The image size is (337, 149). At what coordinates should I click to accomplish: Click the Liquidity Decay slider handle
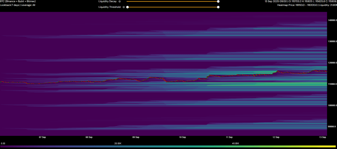tap(218, 1)
